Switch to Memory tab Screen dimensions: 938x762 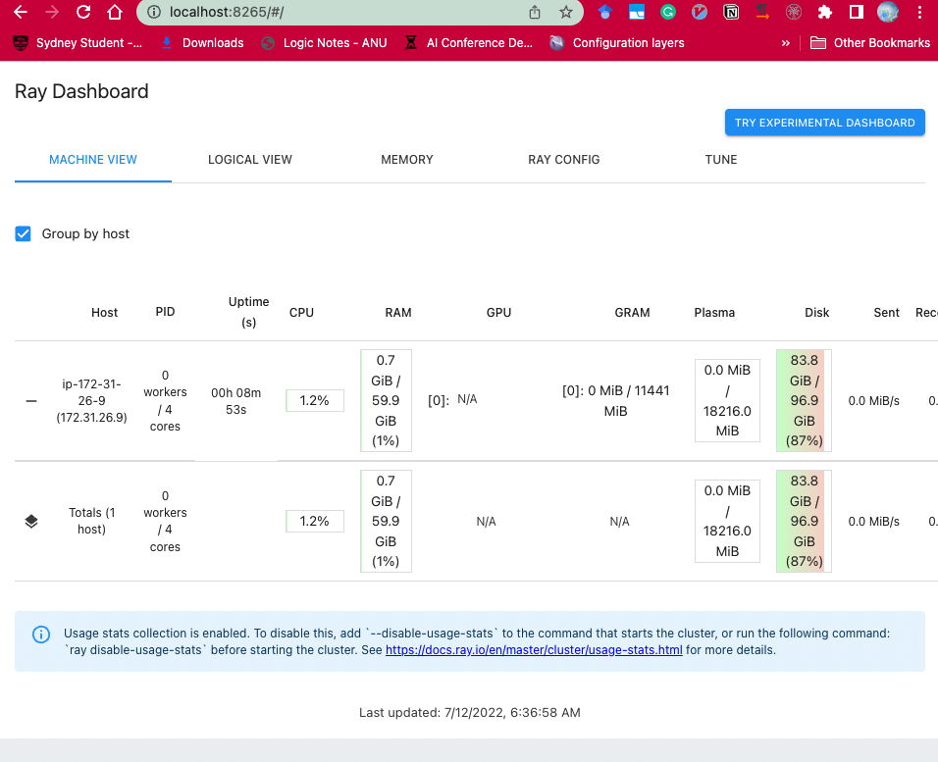pyautogui.click(x=407, y=160)
